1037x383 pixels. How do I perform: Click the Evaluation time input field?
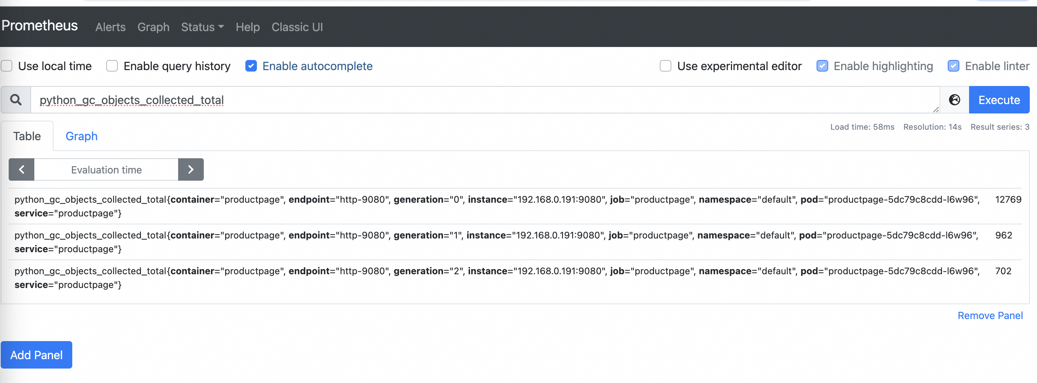[106, 169]
